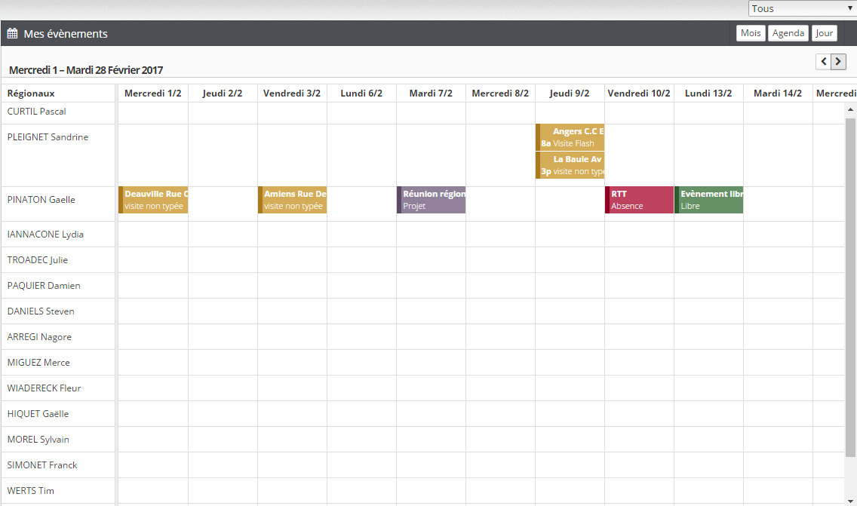Image resolution: width=857 pixels, height=506 pixels.
Task: Switch to Agenda view
Action: (788, 33)
